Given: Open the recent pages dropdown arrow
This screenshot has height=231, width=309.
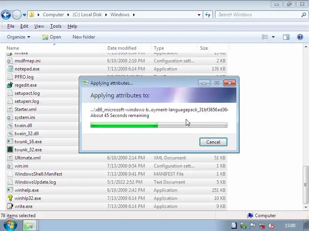Looking at the screenshot, I should (24, 15).
